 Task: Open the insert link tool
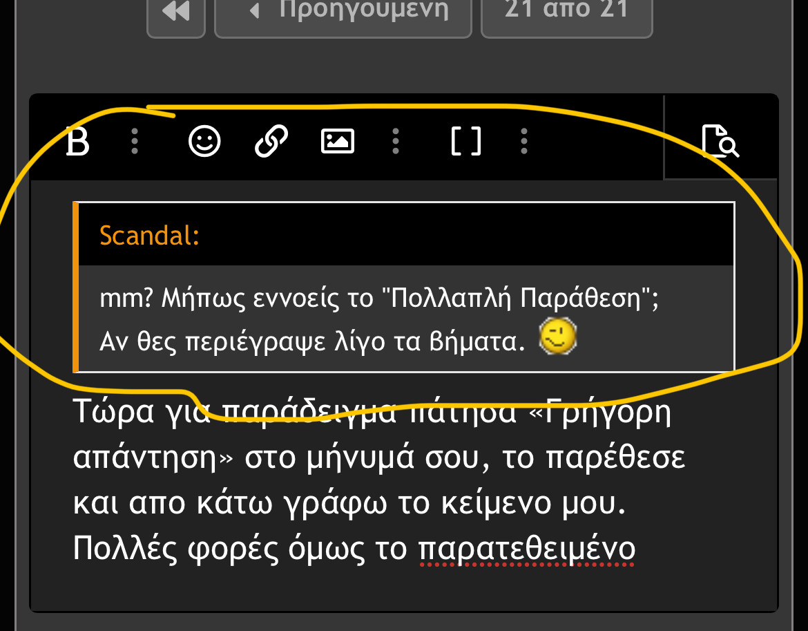click(271, 142)
